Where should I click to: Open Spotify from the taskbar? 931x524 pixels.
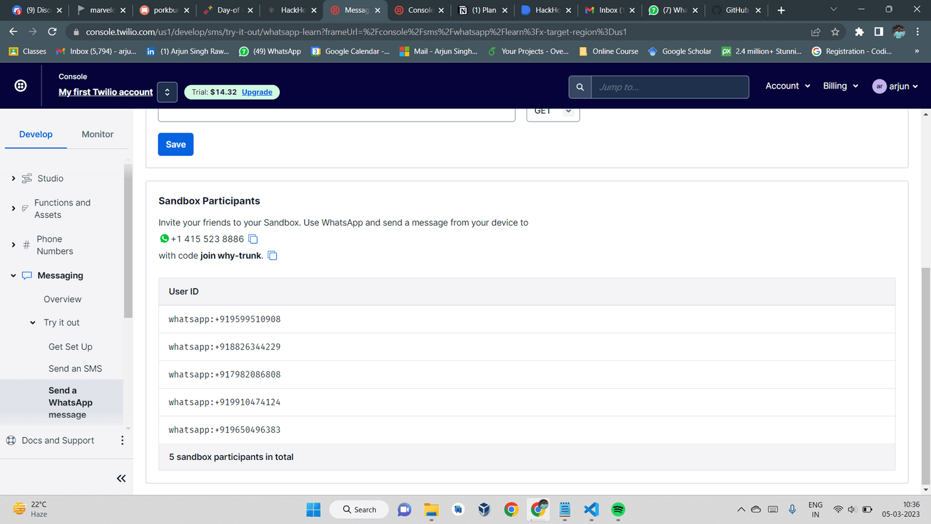point(618,509)
